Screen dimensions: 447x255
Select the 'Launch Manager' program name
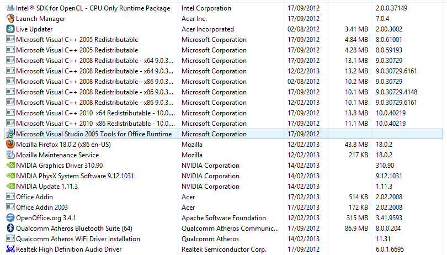(x=40, y=19)
